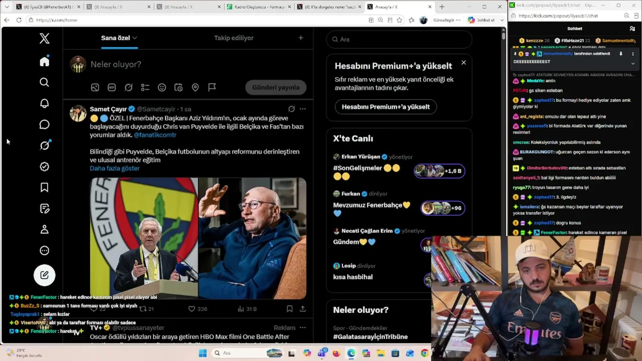Open Messages chat bubble in X sidebar
The width and height of the screenshot is (642, 361).
(45, 124)
